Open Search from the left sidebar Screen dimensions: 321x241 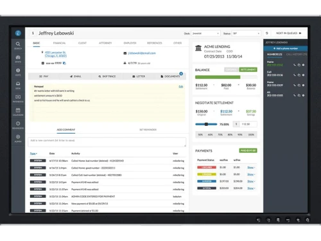coord(18,46)
